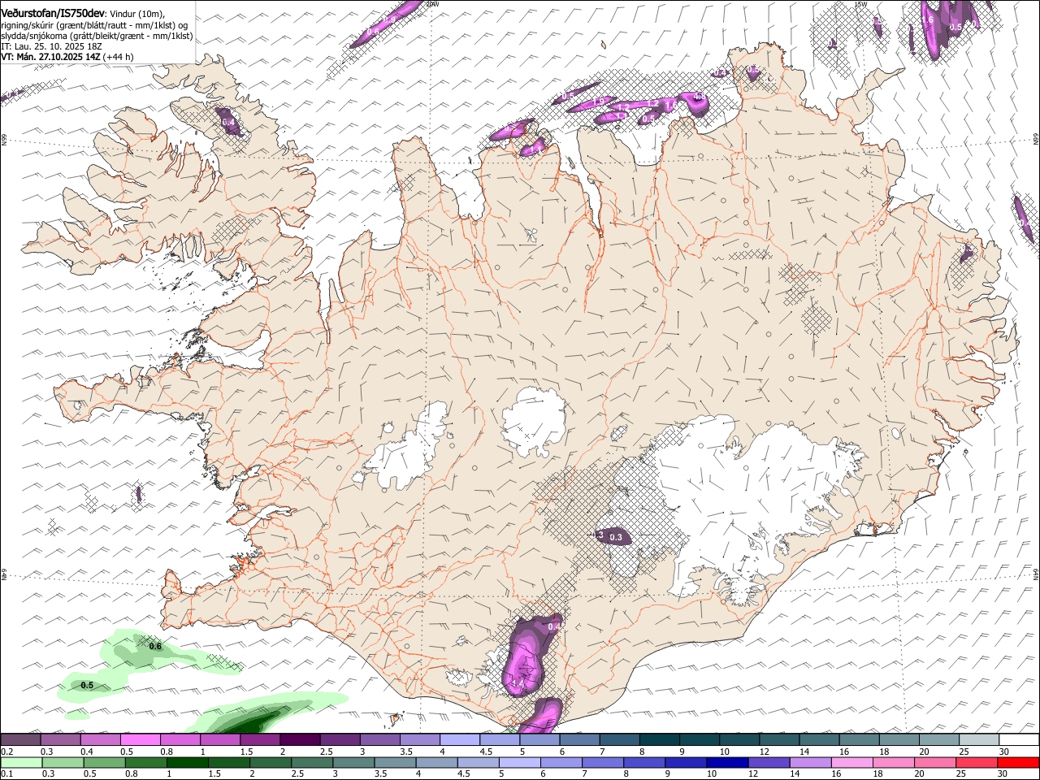
Task: Click the title text Veðurstofan/IS750dev
Action: [53, 14]
